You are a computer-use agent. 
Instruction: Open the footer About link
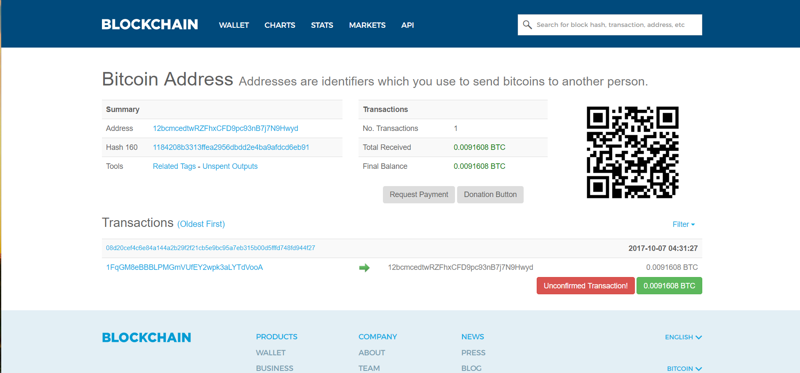(372, 353)
